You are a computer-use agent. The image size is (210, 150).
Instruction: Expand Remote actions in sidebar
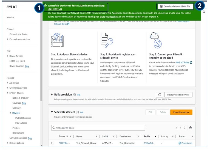[x=7, y=143]
